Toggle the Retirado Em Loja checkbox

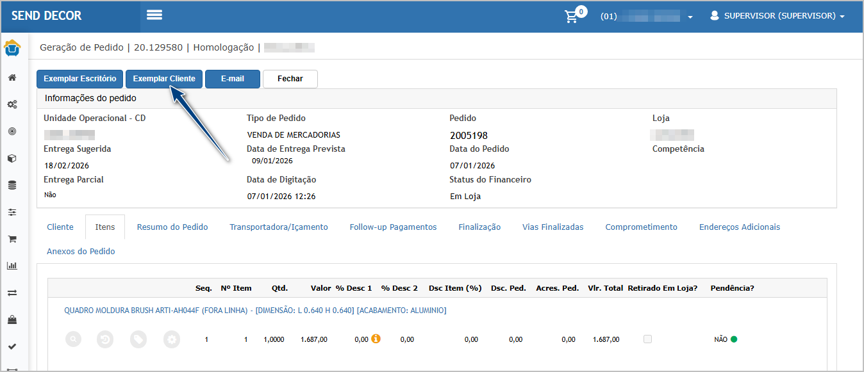[647, 339]
